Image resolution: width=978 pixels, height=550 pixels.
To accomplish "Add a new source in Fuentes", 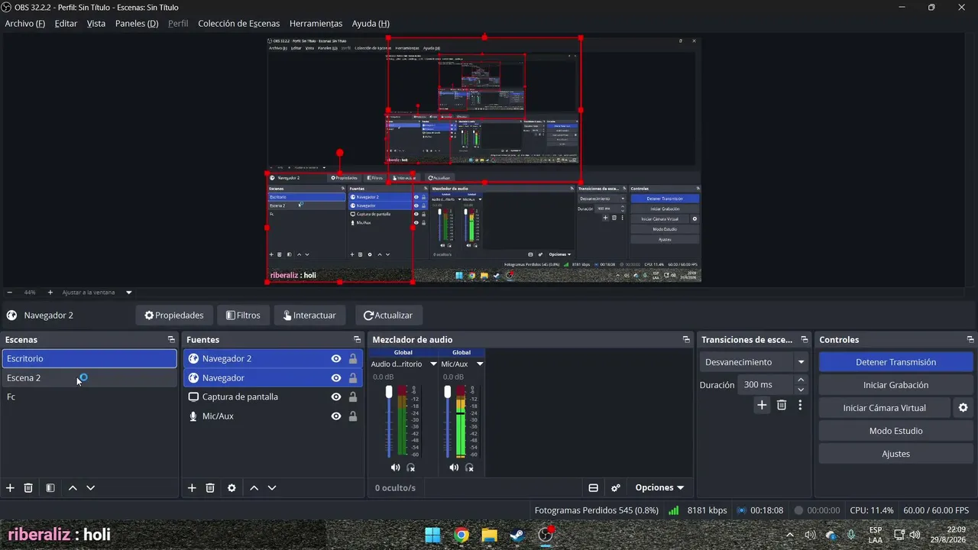I will (192, 488).
